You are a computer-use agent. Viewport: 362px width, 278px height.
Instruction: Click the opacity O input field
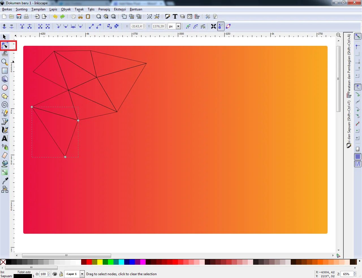point(43,274)
